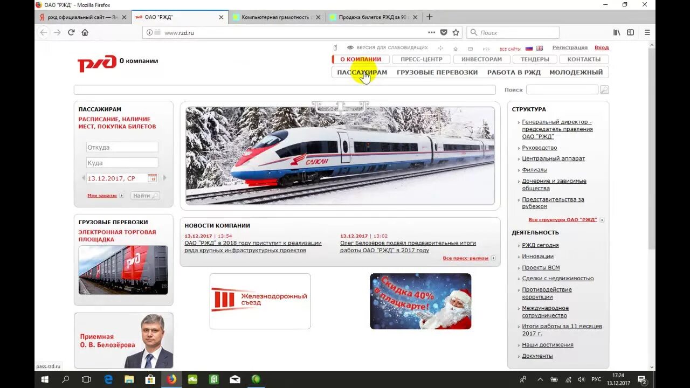690x388 pixels.
Task: Open a new browser tab
Action: click(429, 17)
